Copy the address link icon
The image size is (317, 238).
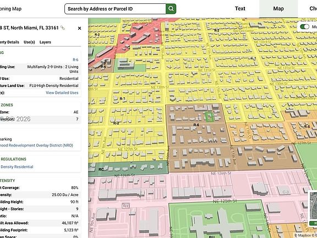(x=63, y=28)
